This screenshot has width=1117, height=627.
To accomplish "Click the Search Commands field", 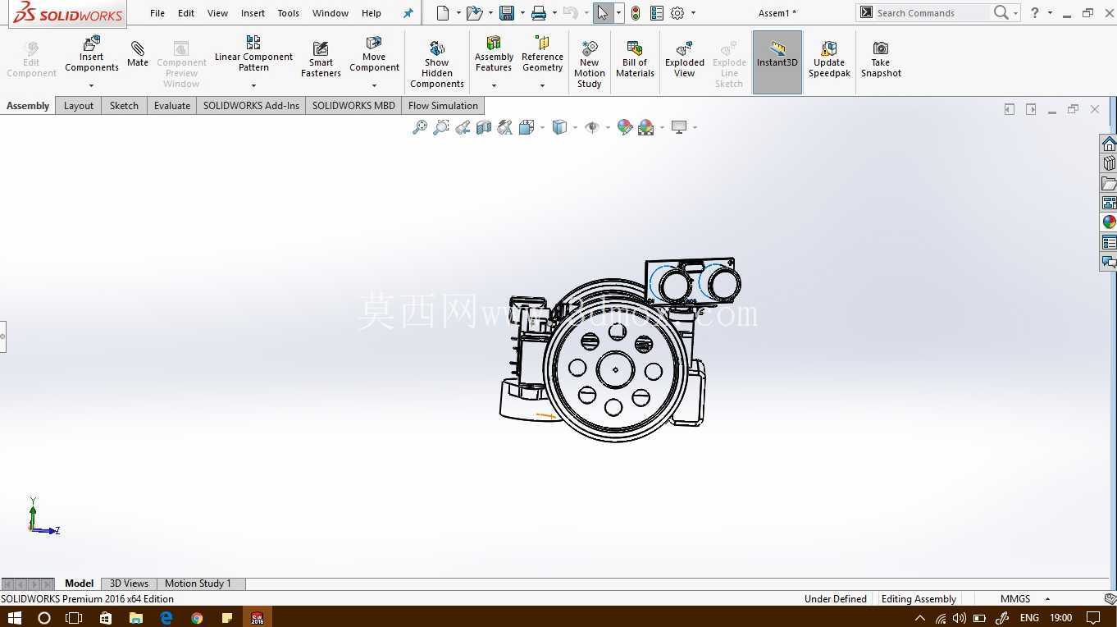I will click(932, 13).
